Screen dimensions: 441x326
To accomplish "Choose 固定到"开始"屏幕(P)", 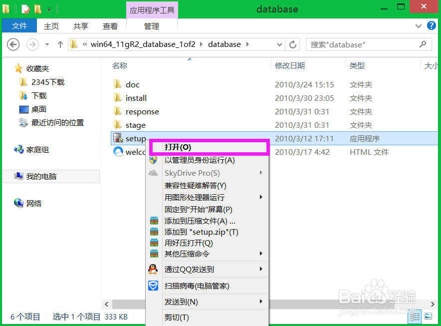I will (207, 210).
